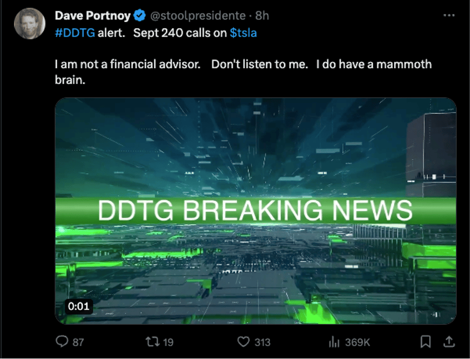
Task: Open the three-dot more options menu
Action: pyautogui.click(x=449, y=15)
